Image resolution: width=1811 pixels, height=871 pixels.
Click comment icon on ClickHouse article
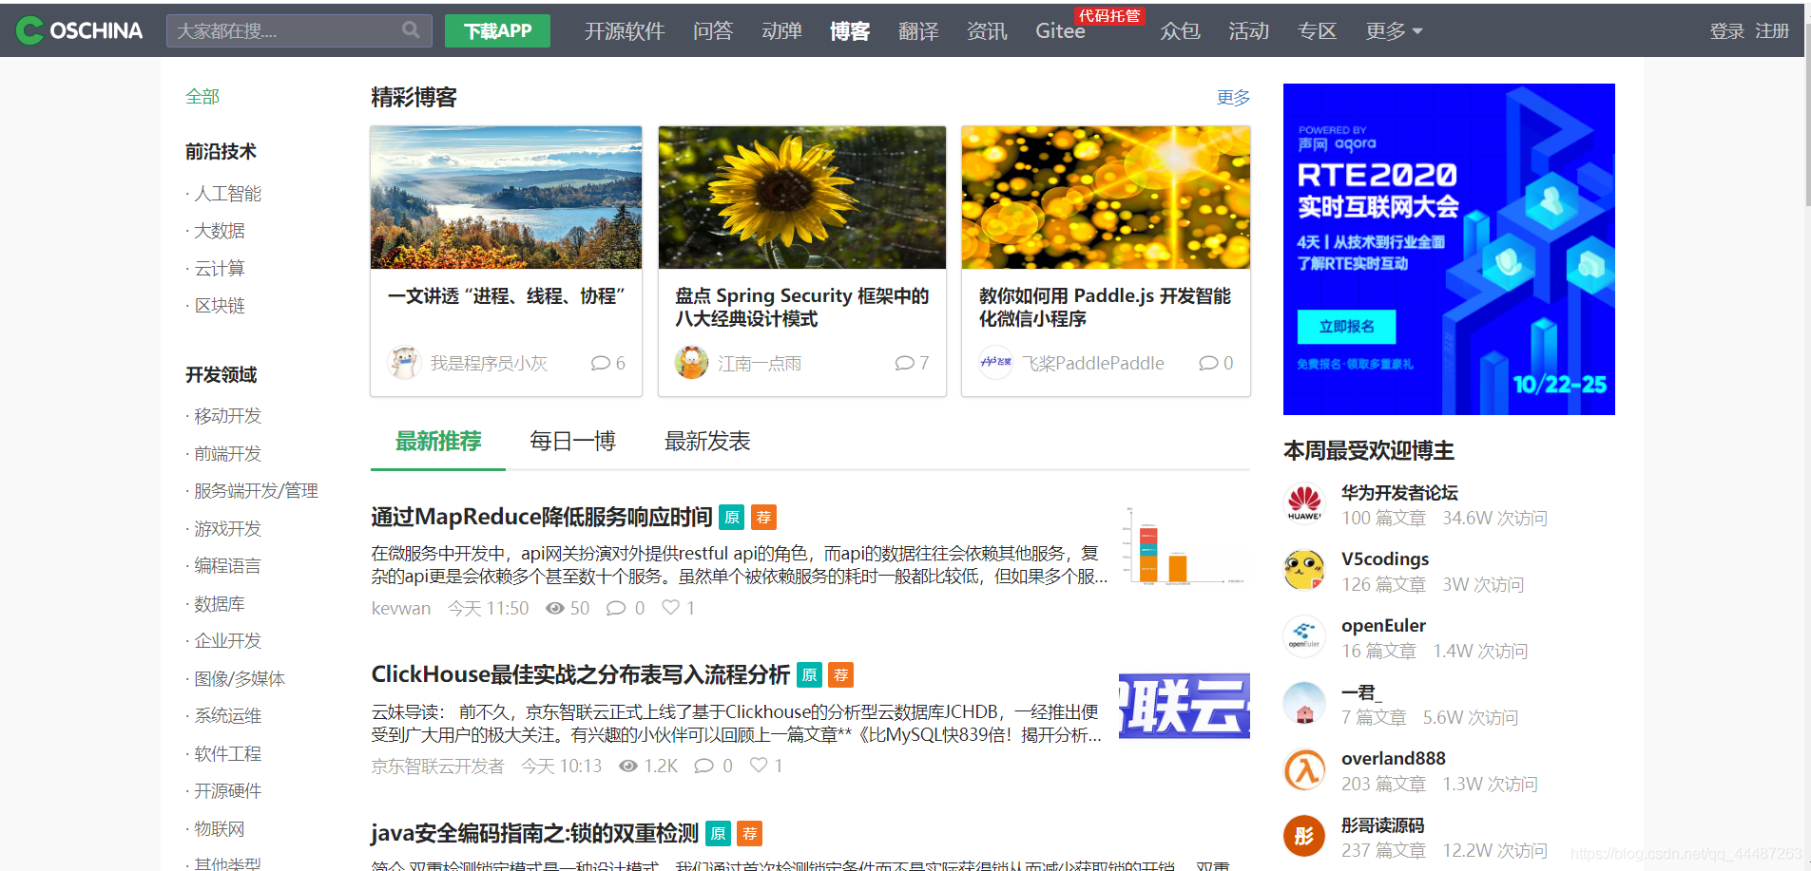point(703,766)
